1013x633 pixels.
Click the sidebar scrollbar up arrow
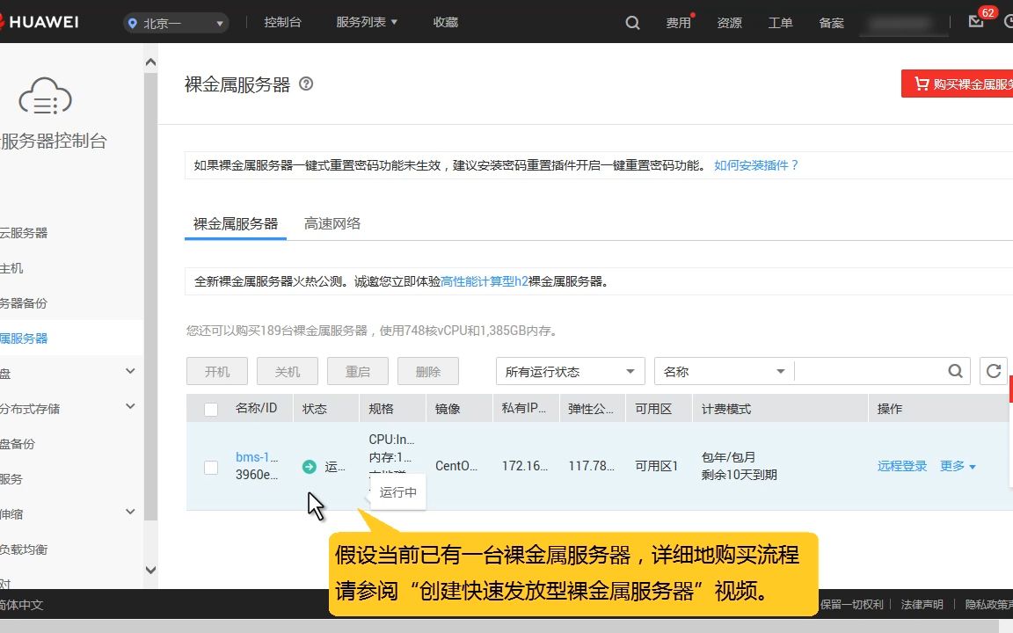pyautogui.click(x=150, y=62)
